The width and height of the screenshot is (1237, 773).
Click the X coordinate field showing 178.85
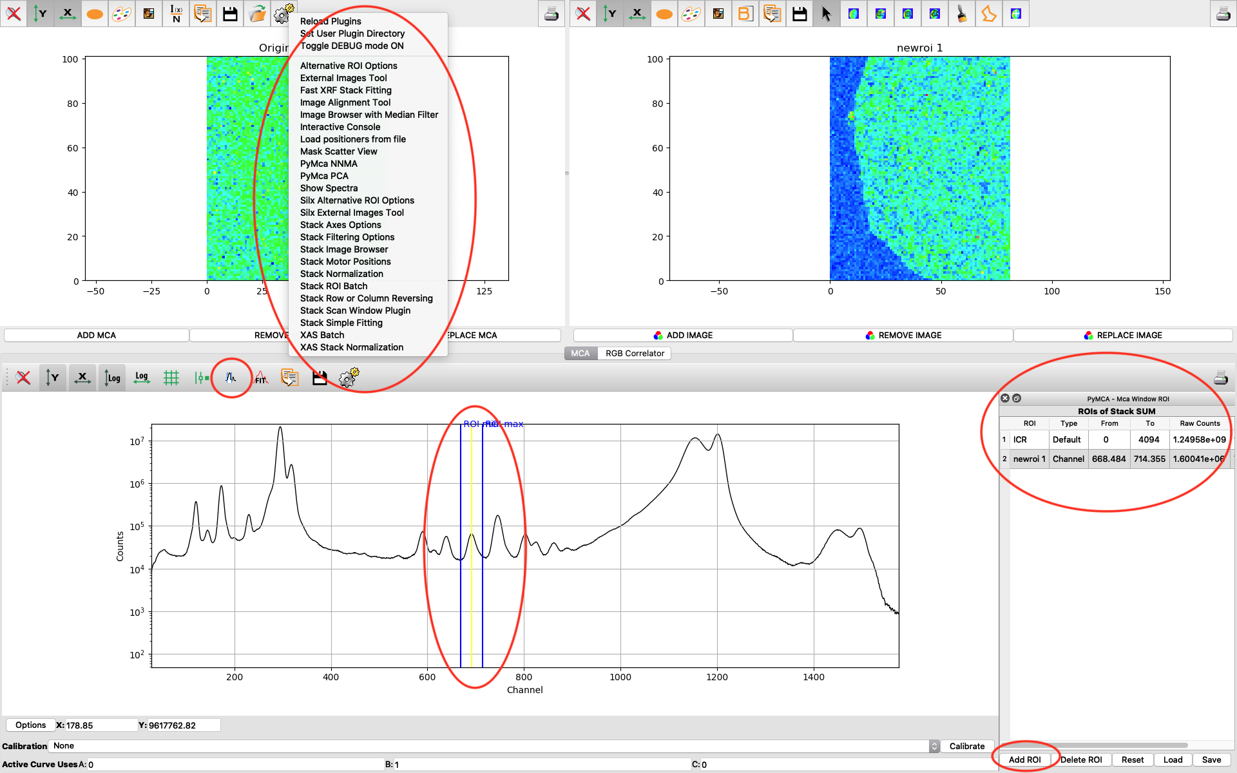101,725
